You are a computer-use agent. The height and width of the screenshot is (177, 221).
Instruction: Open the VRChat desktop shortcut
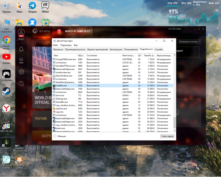[x=45, y=7]
